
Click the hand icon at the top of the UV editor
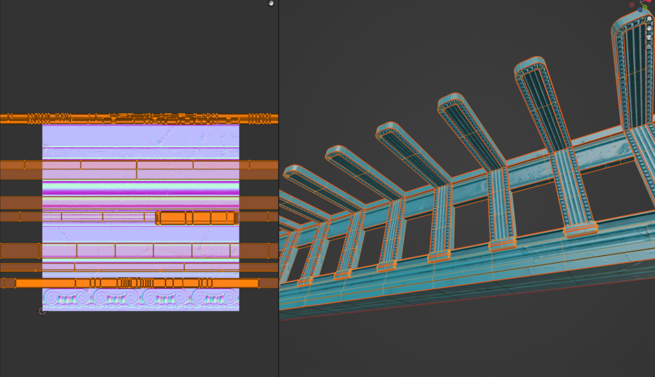tap(271, 3)
